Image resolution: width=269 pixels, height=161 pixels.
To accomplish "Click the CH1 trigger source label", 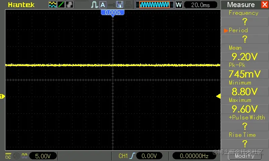I will tap(123, 156).
